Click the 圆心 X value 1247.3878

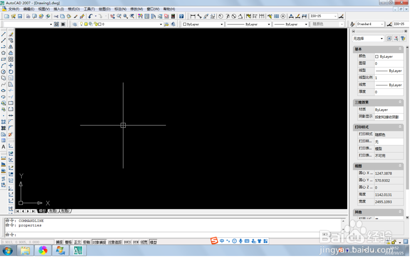click(x=389, y=174)
